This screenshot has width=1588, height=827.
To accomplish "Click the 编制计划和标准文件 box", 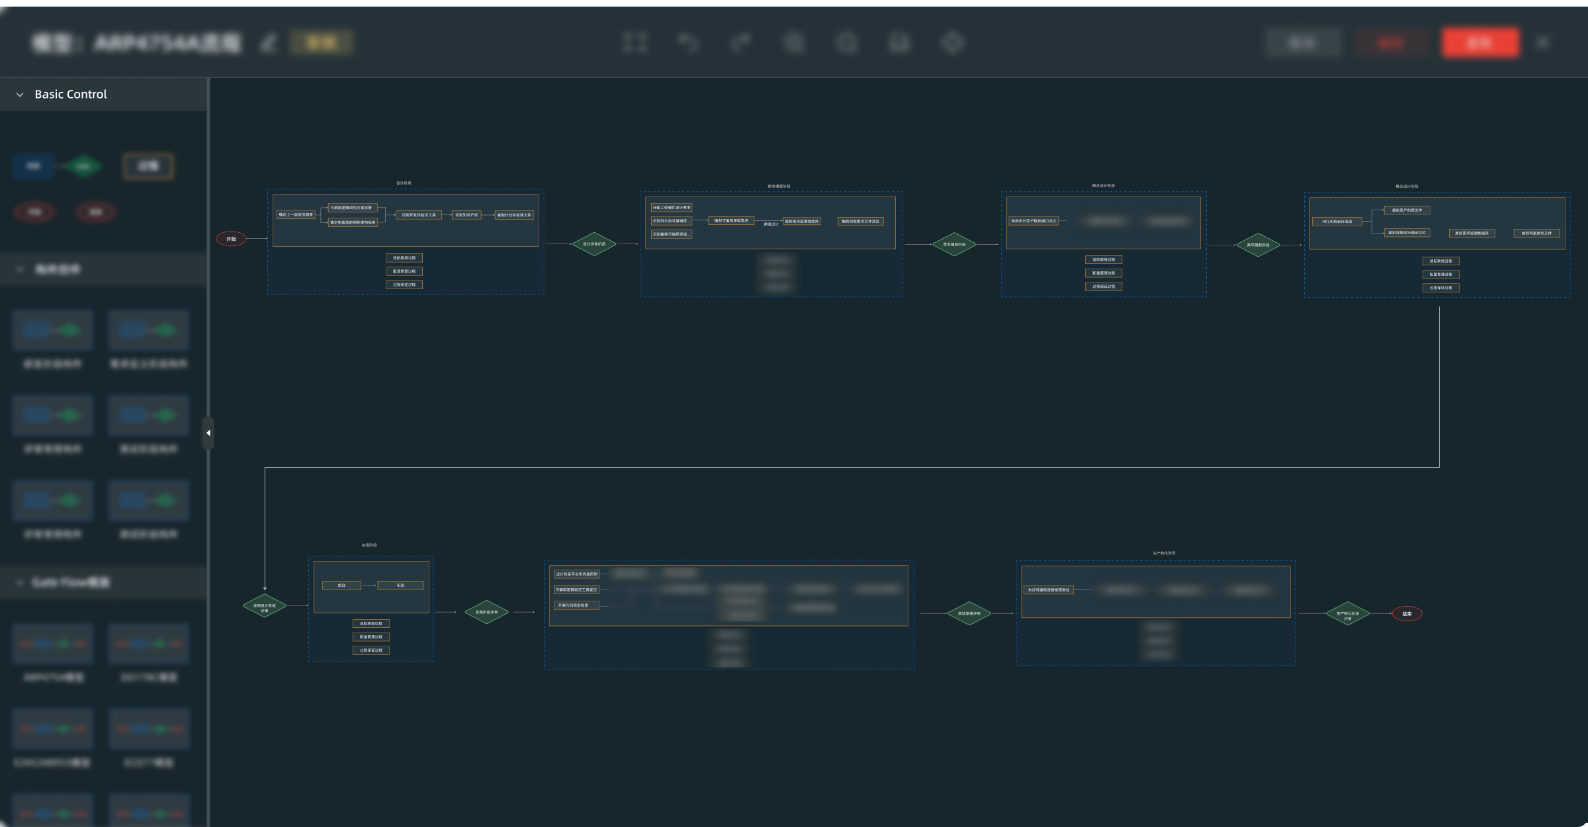I will coord(514,215).
